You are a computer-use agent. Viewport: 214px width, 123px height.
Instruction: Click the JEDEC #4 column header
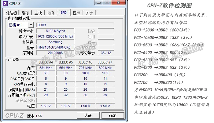pyautogui.click(x=46, y=62)
